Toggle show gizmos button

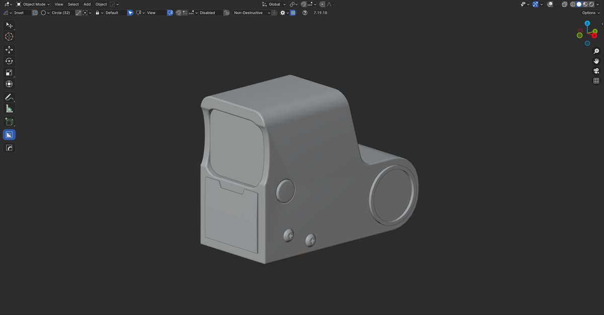535,4
